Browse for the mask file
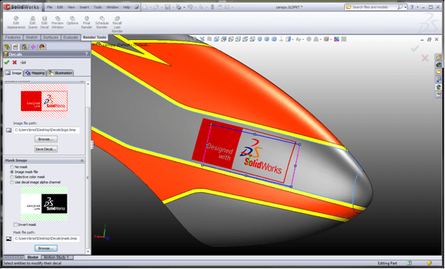 [46, 248]
